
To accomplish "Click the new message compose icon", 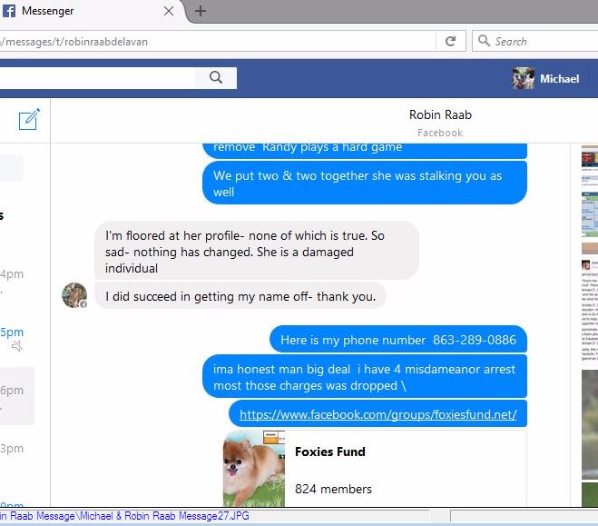I will tap(29, 120).
